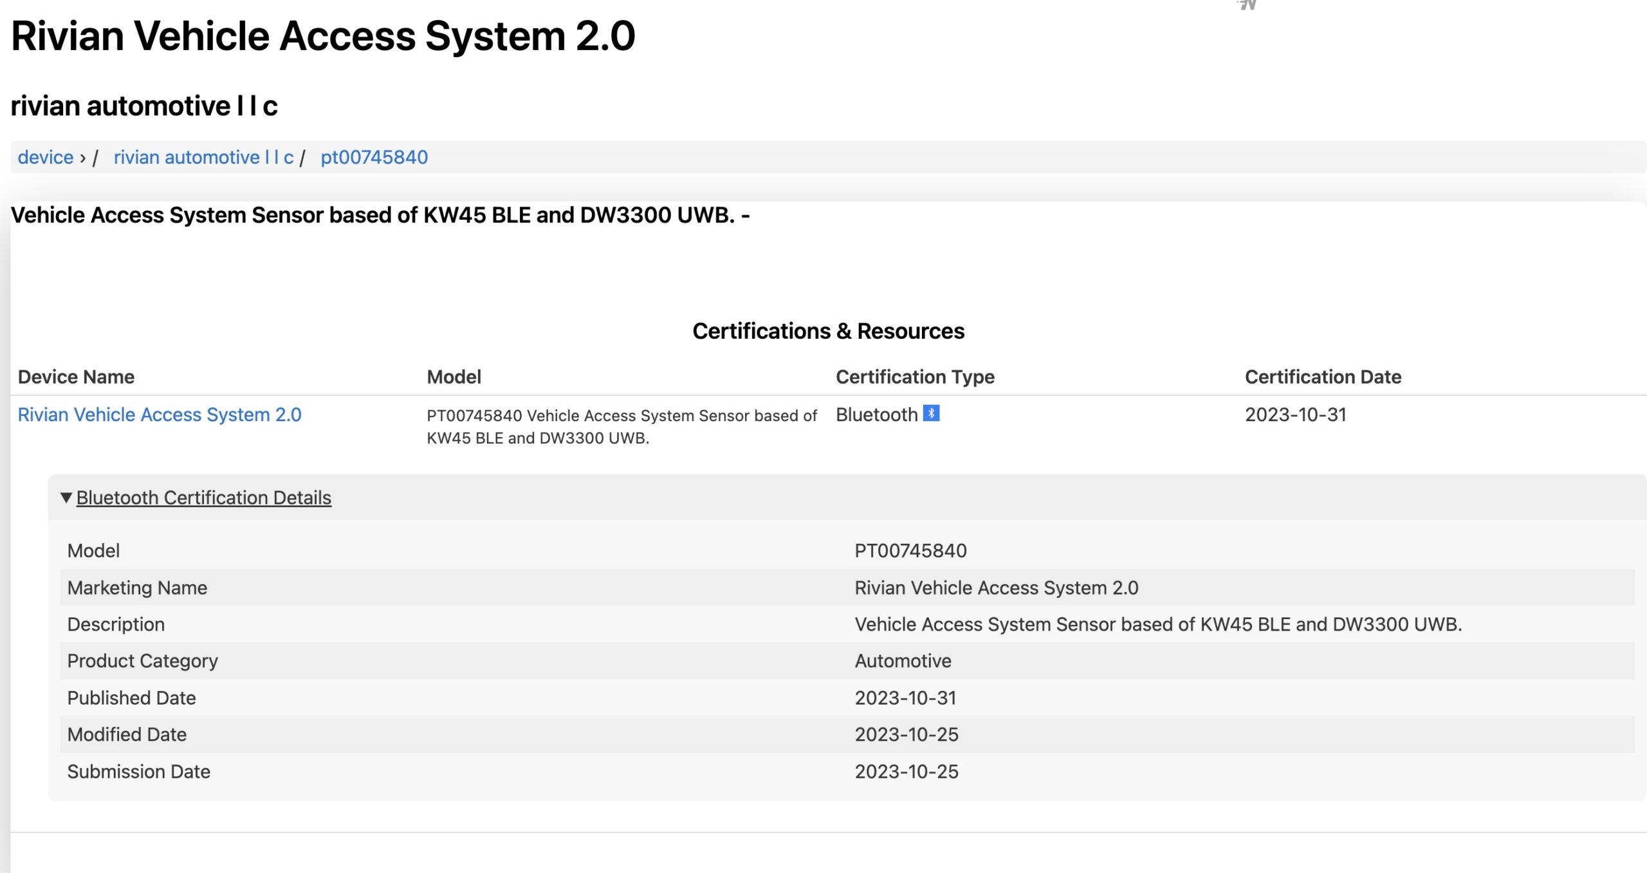Click the Product Category value 'Automotive'
The image size is (1647, 873).
coord(901,660)
